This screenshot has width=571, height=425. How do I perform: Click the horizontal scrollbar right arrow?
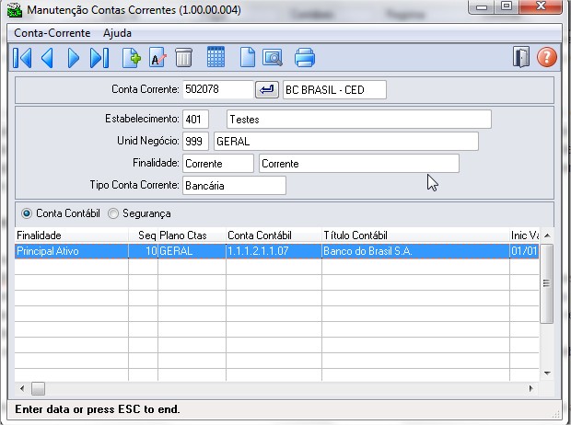531,388
